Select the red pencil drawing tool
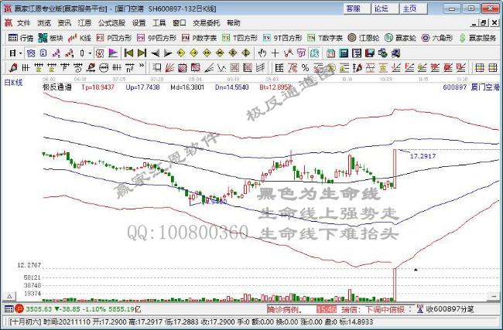This screenshot has width=503, height=330. (13, 67)
